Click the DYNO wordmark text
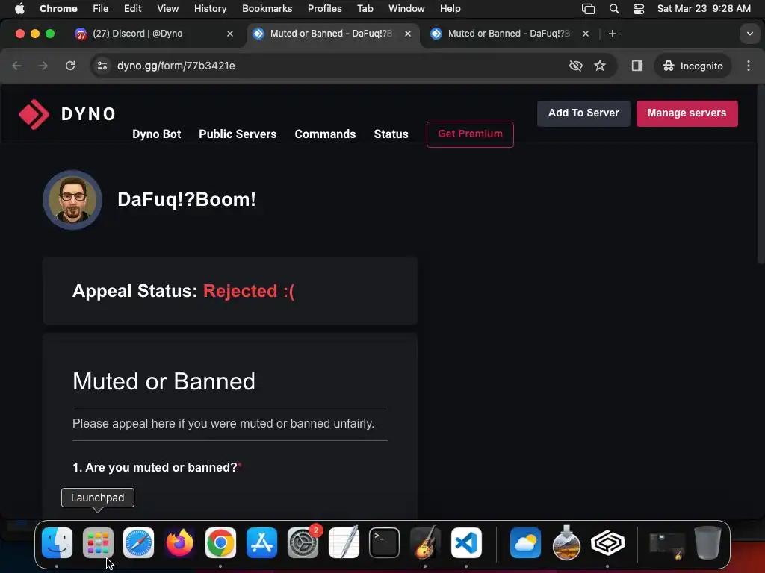This screenshot has height=573, width=765. pyautogui.click(x=89, y=114)
